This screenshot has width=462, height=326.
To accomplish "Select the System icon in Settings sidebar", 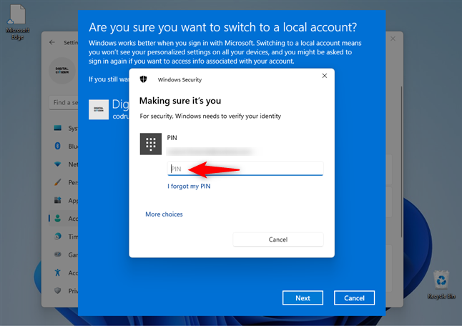I will click(x=58, y=128).
